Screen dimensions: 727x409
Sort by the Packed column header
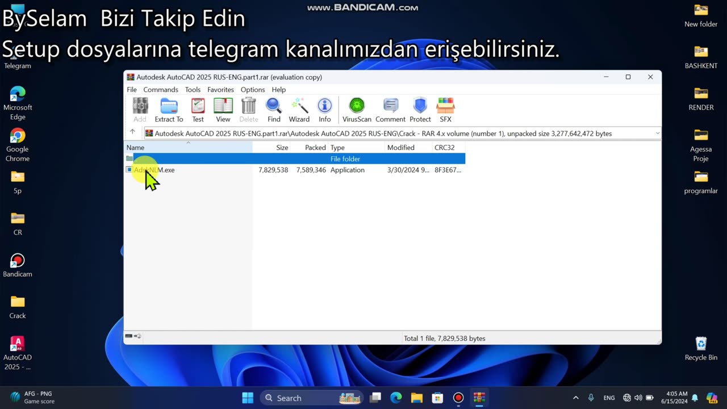310,147
